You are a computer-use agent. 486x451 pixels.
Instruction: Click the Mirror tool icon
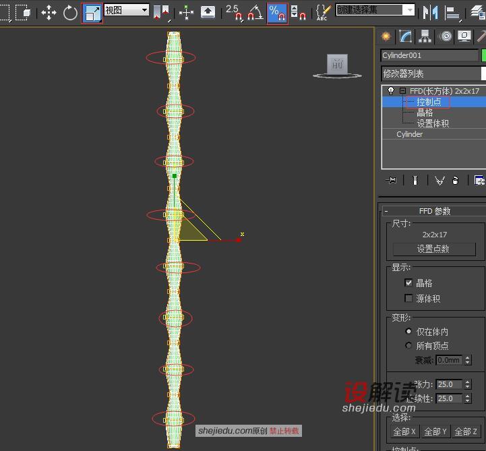431,13
